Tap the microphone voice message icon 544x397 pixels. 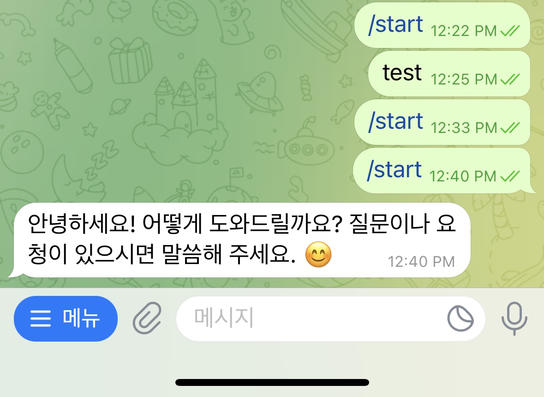pyautogui.click(x=514, y=318)
